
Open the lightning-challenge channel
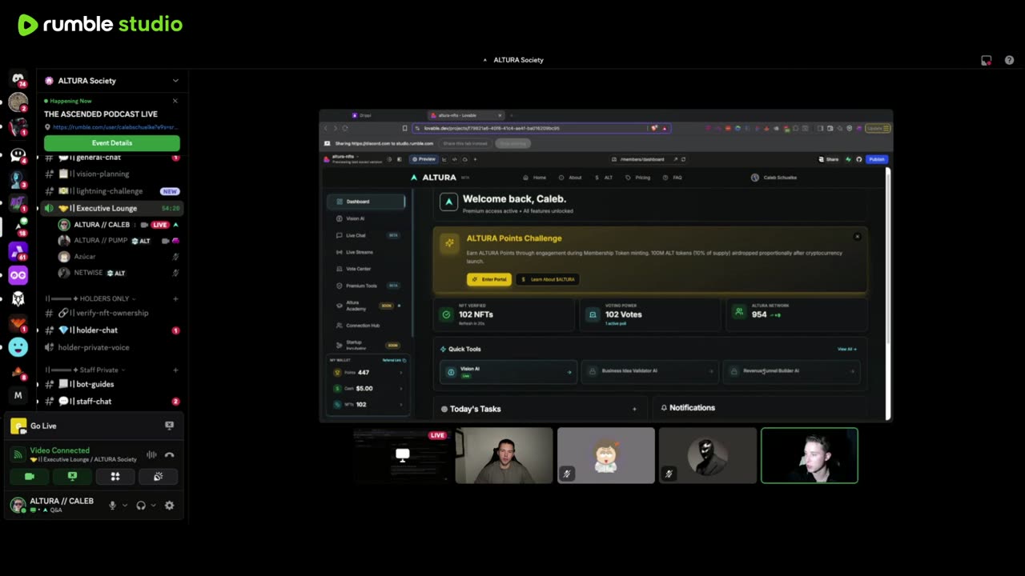[x=112, y=191]
